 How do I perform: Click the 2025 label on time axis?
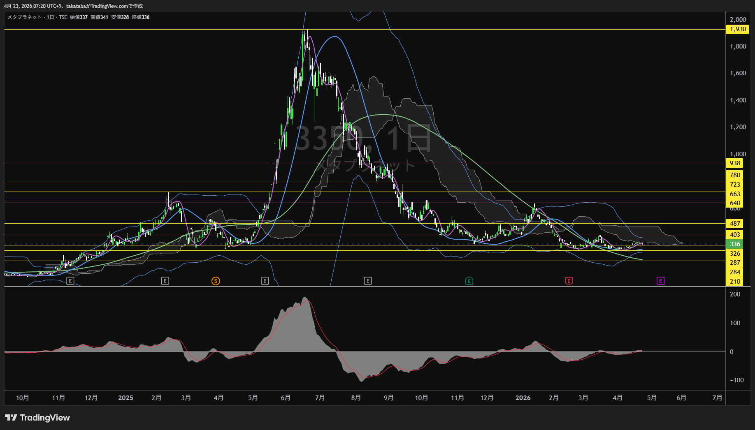point(125,398)
